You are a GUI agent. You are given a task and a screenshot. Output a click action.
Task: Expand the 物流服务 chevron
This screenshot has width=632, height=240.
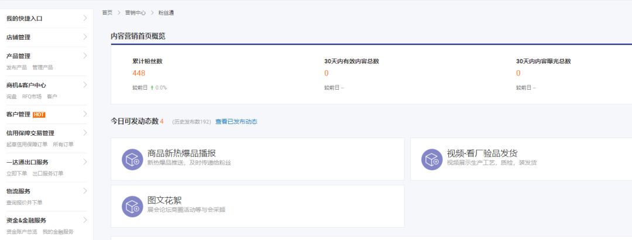[x=85, y=191]
